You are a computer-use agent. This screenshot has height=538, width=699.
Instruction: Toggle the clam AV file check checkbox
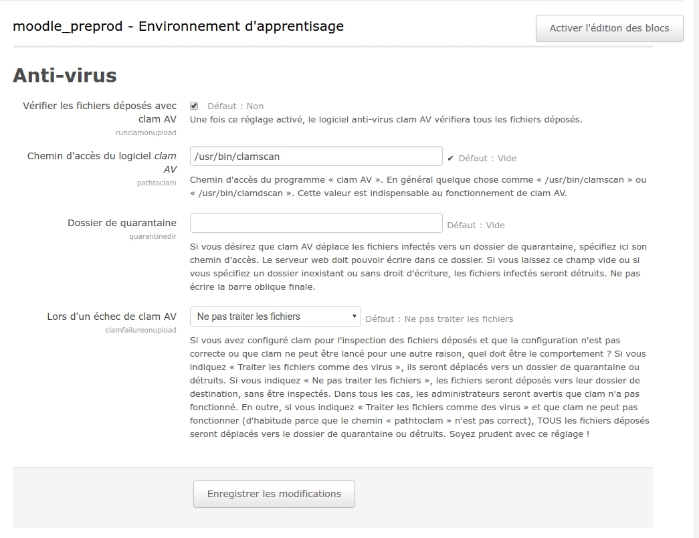click(x=194, y=106)
